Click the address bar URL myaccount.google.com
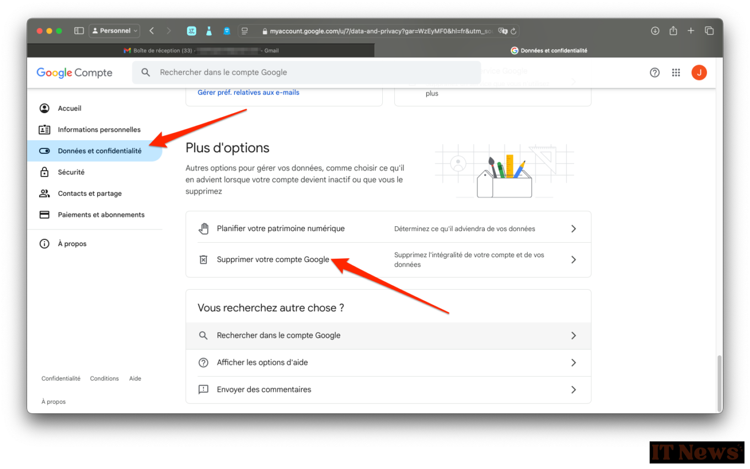This screenshot has width=750, height=469. coord(381,31)
